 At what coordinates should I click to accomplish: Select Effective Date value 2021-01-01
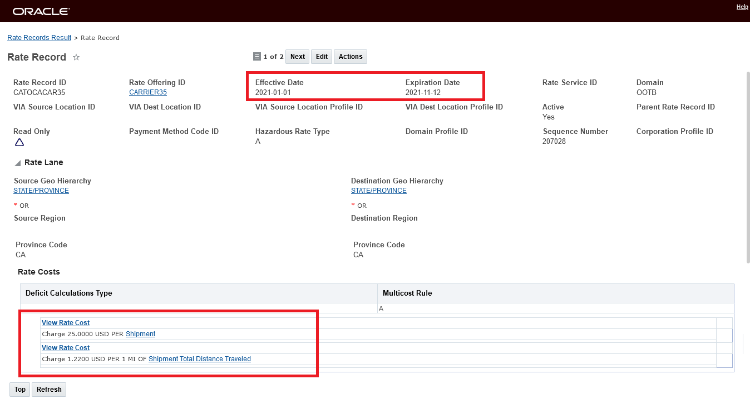click(273, 92)
